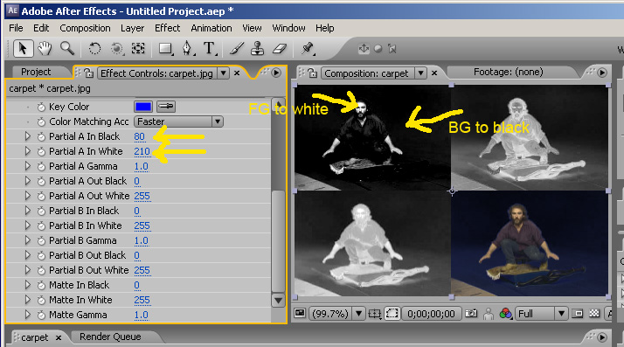The height and width of the screenshot is (347, 624).
Task: Open the Window menu
Action: tap(288, 28)
